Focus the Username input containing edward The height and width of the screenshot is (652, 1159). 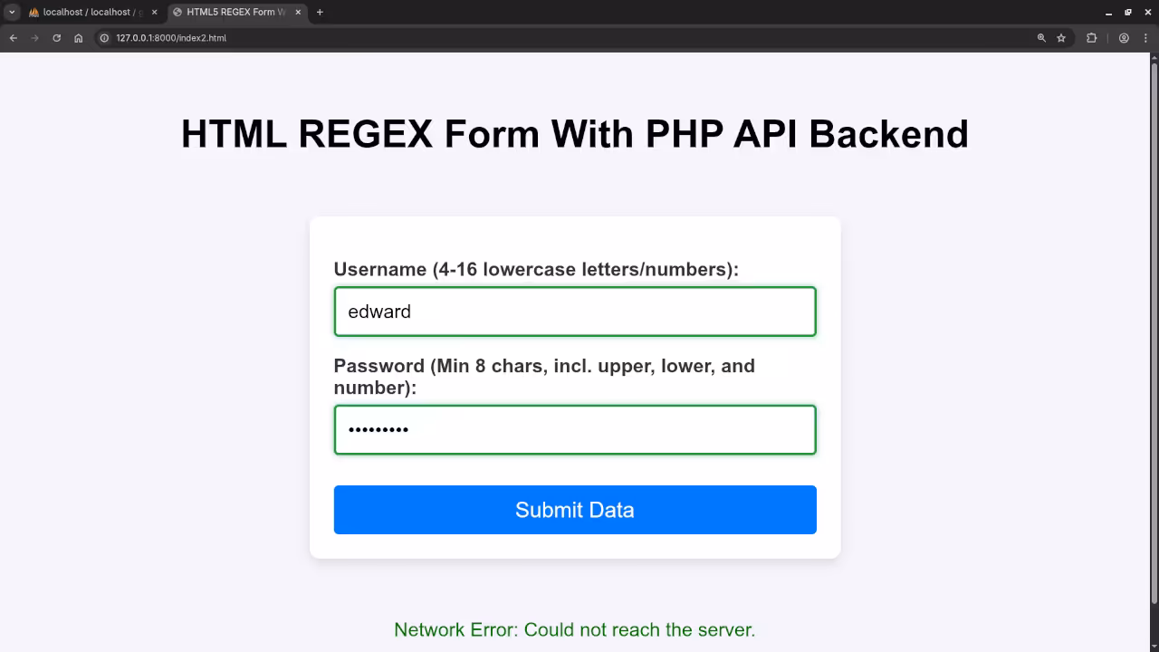(x=575, y=312)
